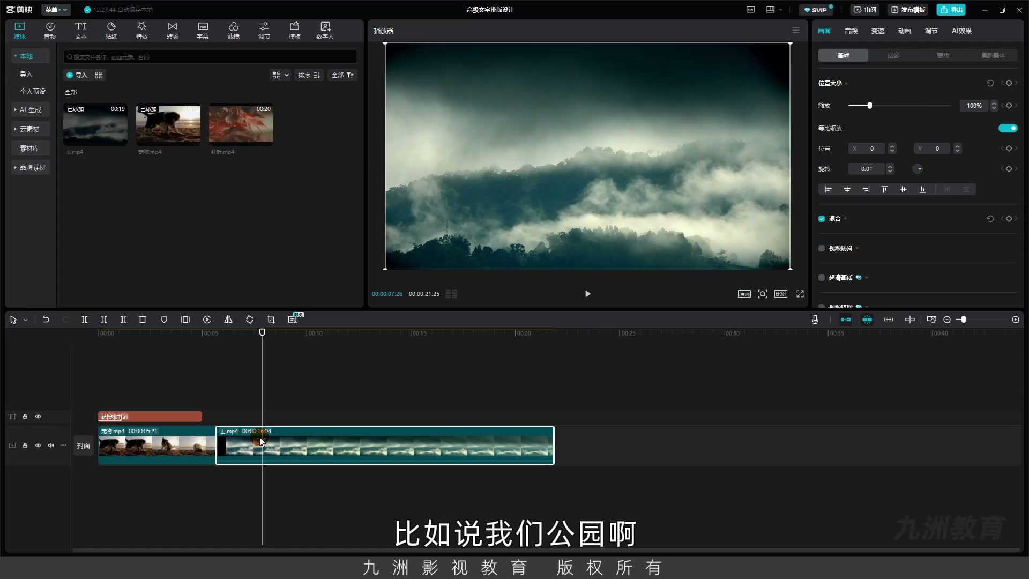Adjust the timeline zoom slider handle

point(963,320)
